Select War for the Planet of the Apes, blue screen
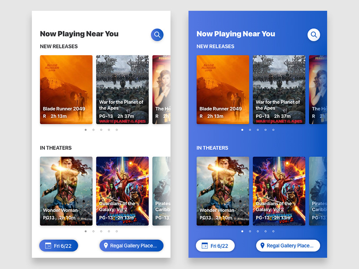 [279, 90]
